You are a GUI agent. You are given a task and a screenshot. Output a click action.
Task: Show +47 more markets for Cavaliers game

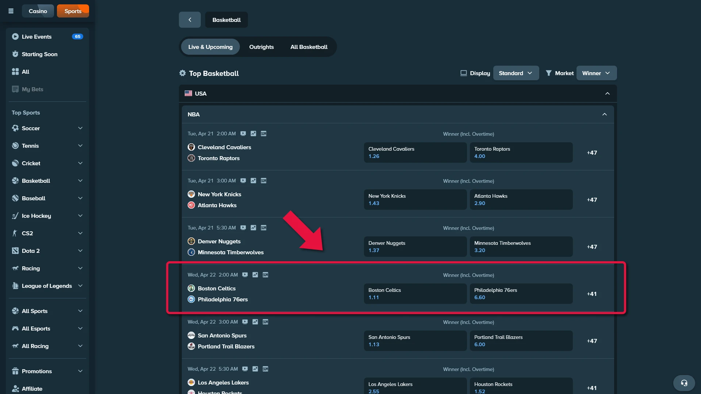[592, 152]
